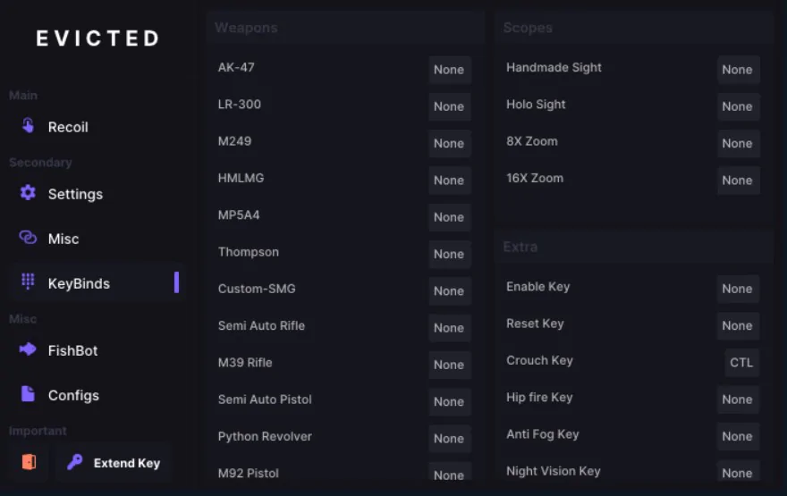Screen dimensions: 787x496
Task: Click the Configs file icon
Action: (29, 394)
